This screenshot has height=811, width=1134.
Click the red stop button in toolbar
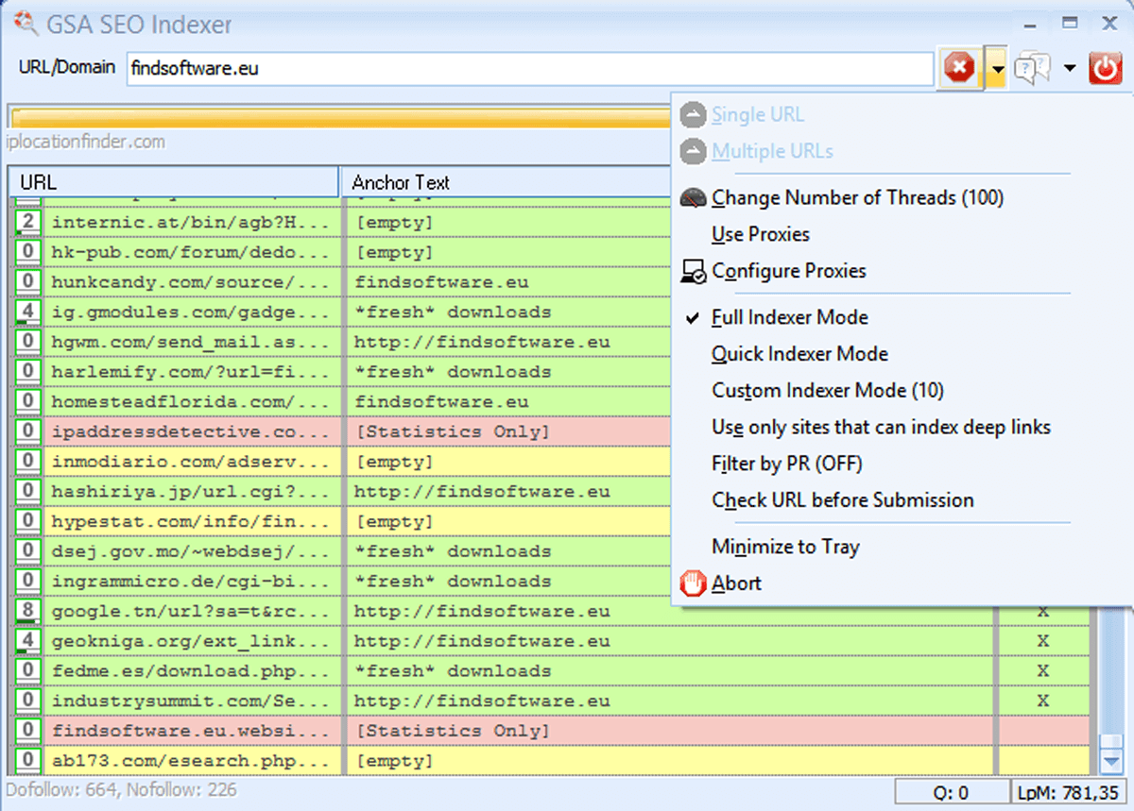click(x=959, y=68)
